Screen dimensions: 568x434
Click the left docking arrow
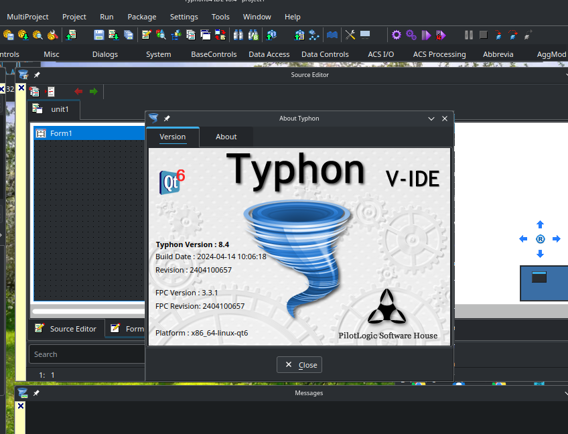[523, 238]
